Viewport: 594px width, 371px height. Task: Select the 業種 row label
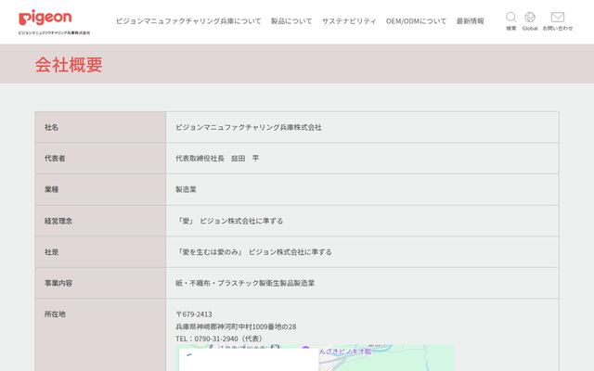coord(52,189)
